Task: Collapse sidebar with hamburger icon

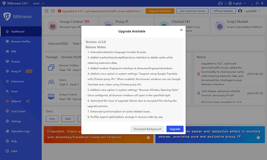Action: [47, 11]
